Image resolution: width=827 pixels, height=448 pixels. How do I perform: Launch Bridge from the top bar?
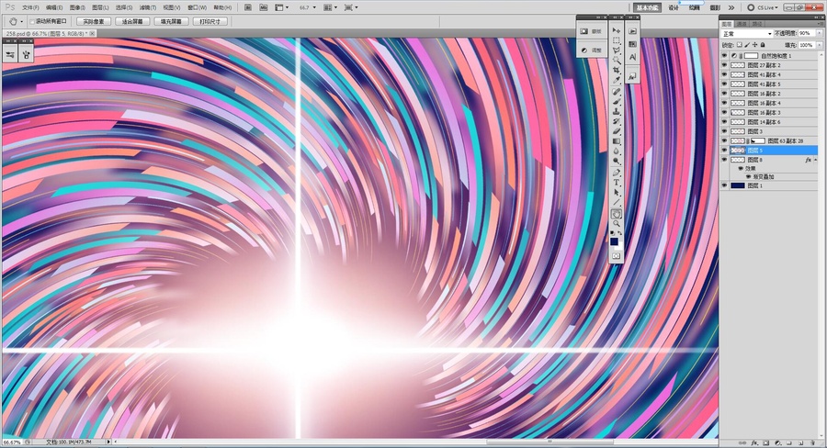[x=248, y=7]
